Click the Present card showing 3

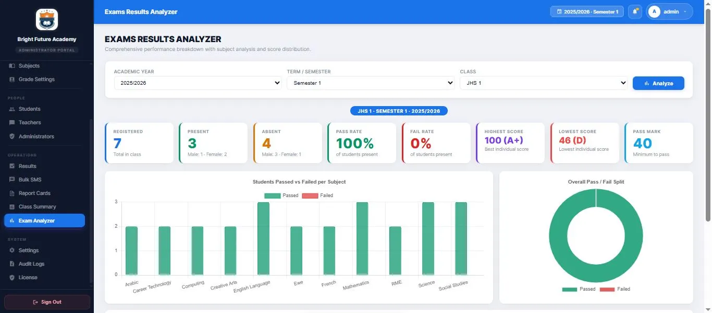coord(213,143)
